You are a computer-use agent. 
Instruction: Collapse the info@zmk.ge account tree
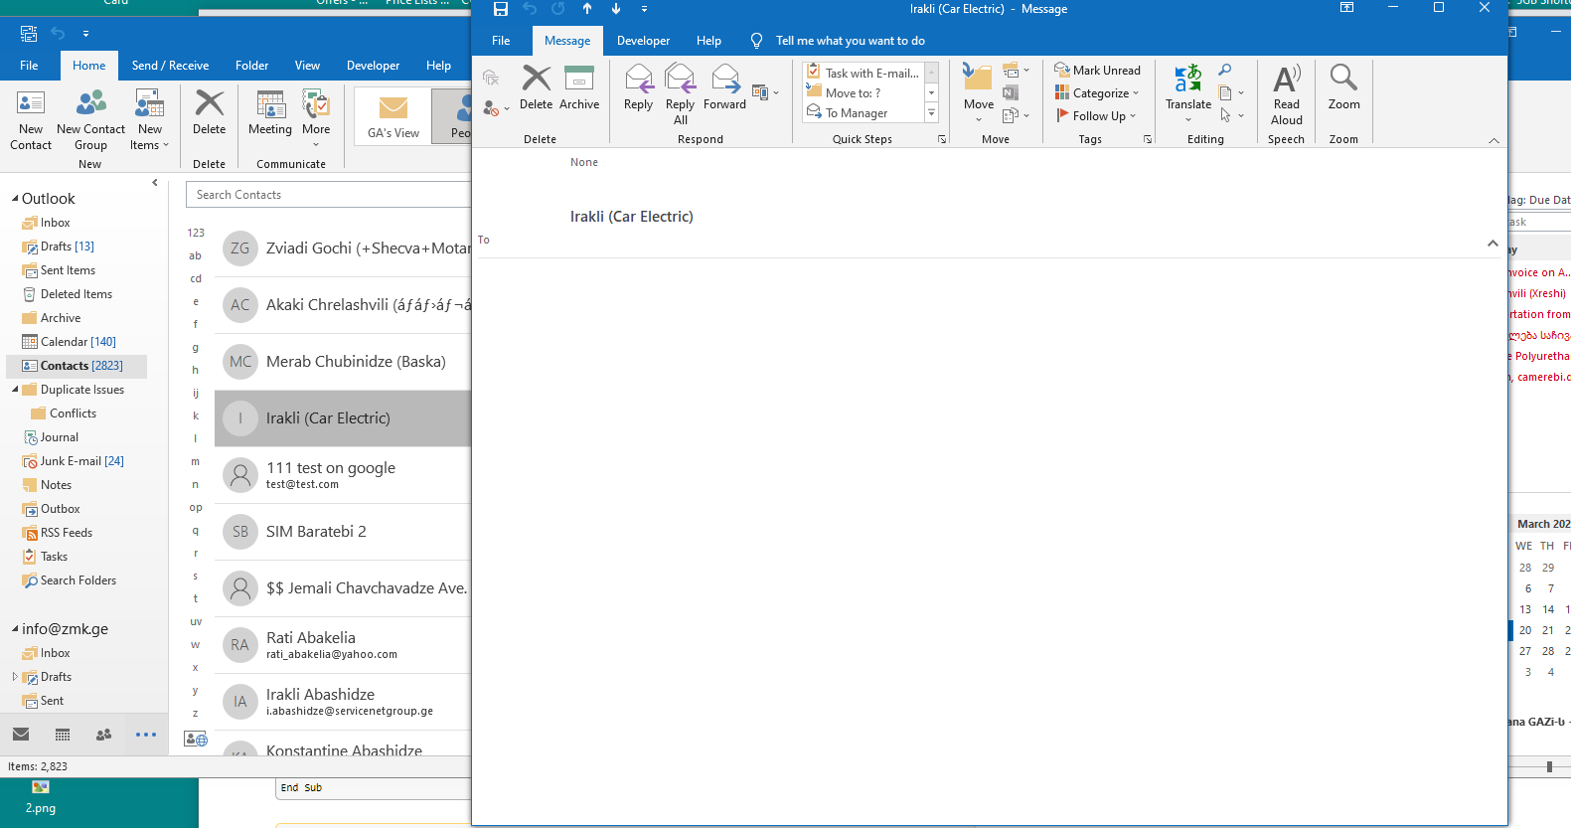click(x=15, y=629)
